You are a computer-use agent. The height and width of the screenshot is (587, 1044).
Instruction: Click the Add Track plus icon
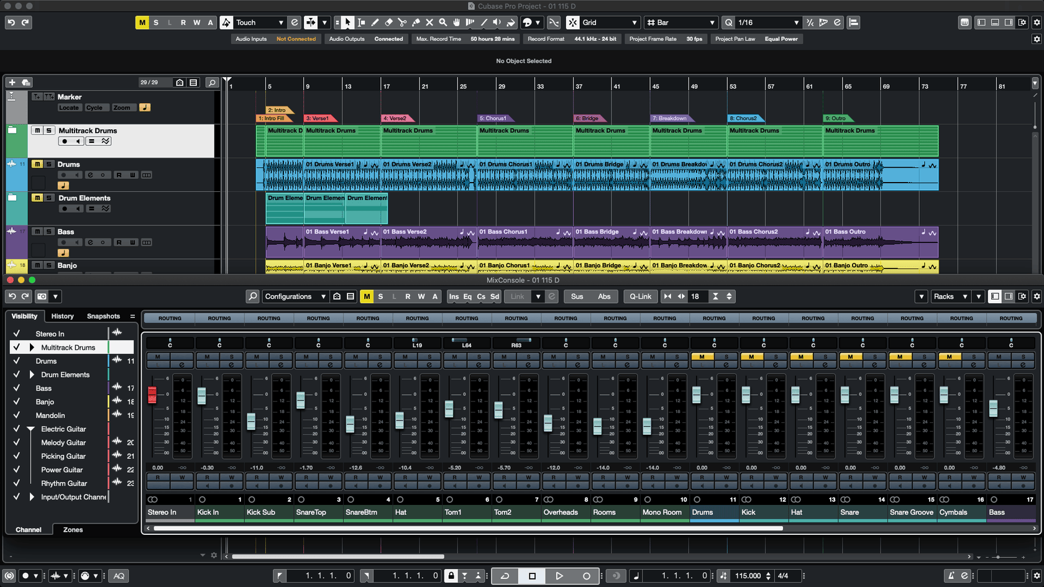click(12, 82)
